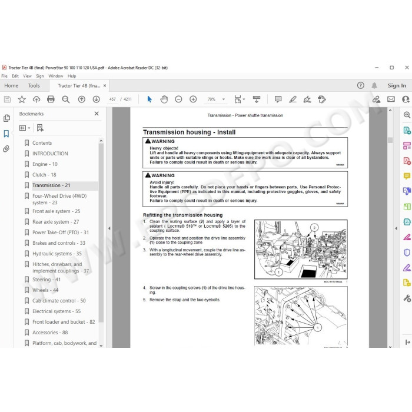412x412 pixels.
Task: Add new bookmark icon
Action: tap(40, 128)
